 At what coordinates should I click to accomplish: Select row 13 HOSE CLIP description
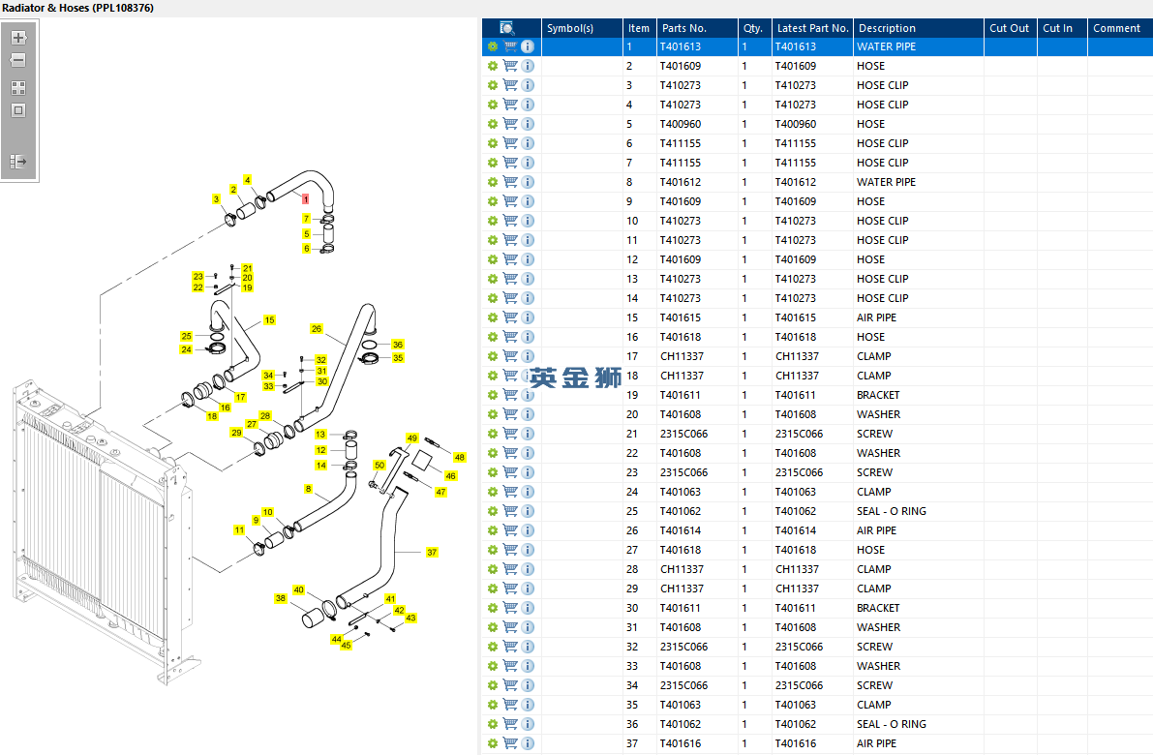(x=882, y=280)
